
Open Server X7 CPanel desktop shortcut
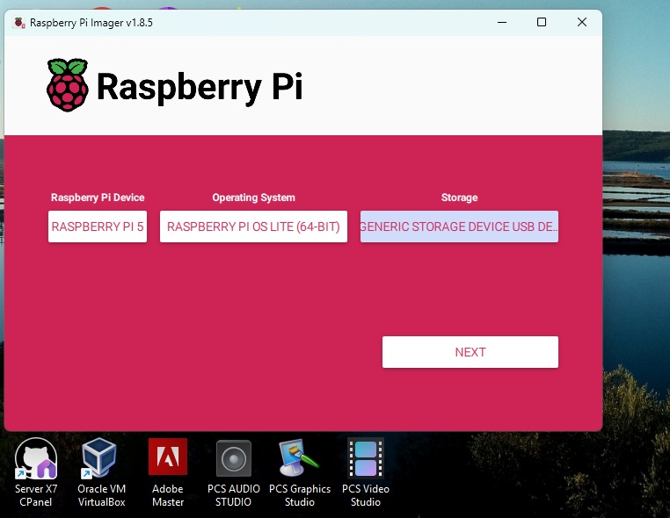(x=36, y=472)
